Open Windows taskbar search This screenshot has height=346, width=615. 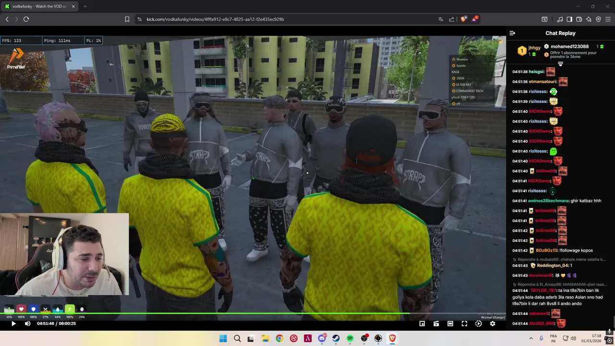(237, 338)
